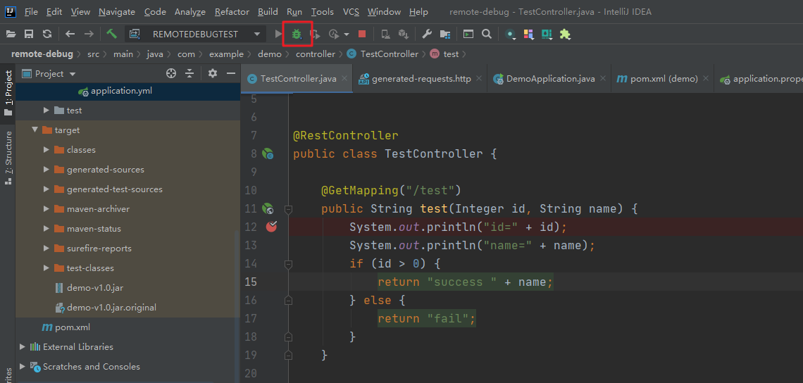803x383 pixels.
Task: Click the remote-debug breadcrumb
Action: tap(42, 54)
